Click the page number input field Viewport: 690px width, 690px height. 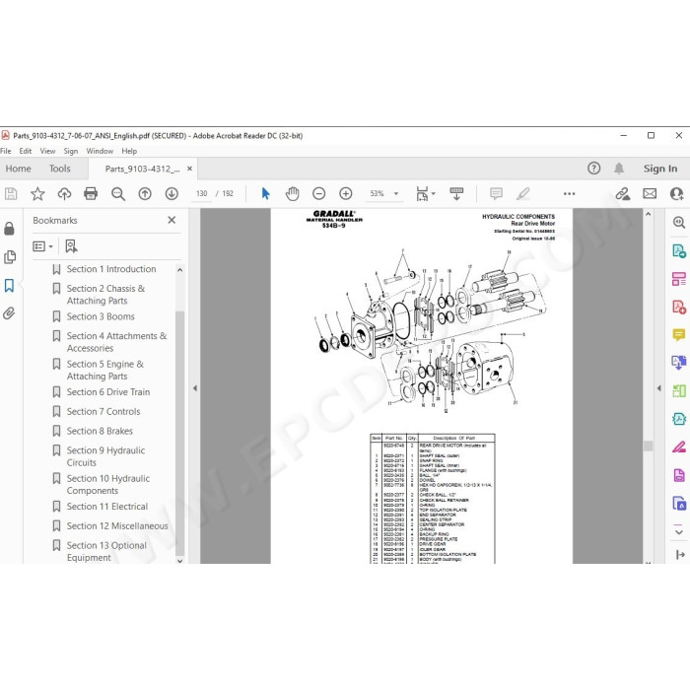[201, 193]
